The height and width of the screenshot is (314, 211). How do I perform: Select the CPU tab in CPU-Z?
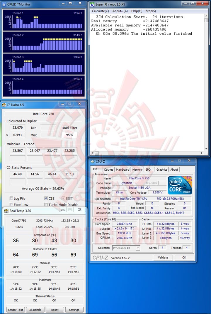tap(96, 169)
